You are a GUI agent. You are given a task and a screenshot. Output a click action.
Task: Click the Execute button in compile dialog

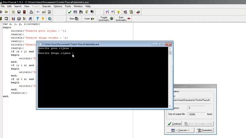(x=180, y=130)
